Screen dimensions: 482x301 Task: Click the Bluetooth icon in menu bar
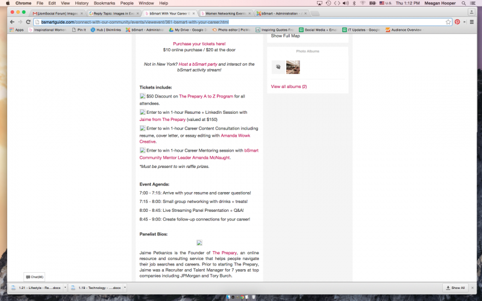354,3
